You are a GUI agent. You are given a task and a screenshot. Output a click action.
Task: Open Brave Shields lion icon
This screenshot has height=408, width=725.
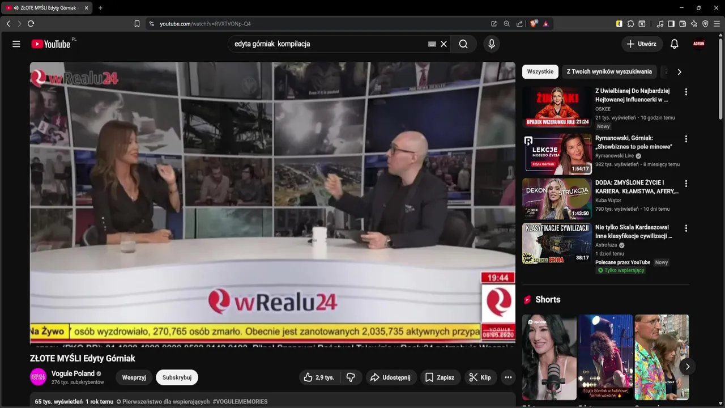click(533, 24)
